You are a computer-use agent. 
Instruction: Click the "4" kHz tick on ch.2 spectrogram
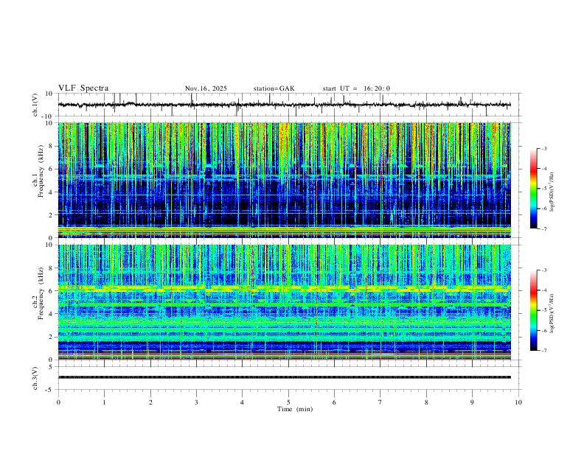[52, 314]
